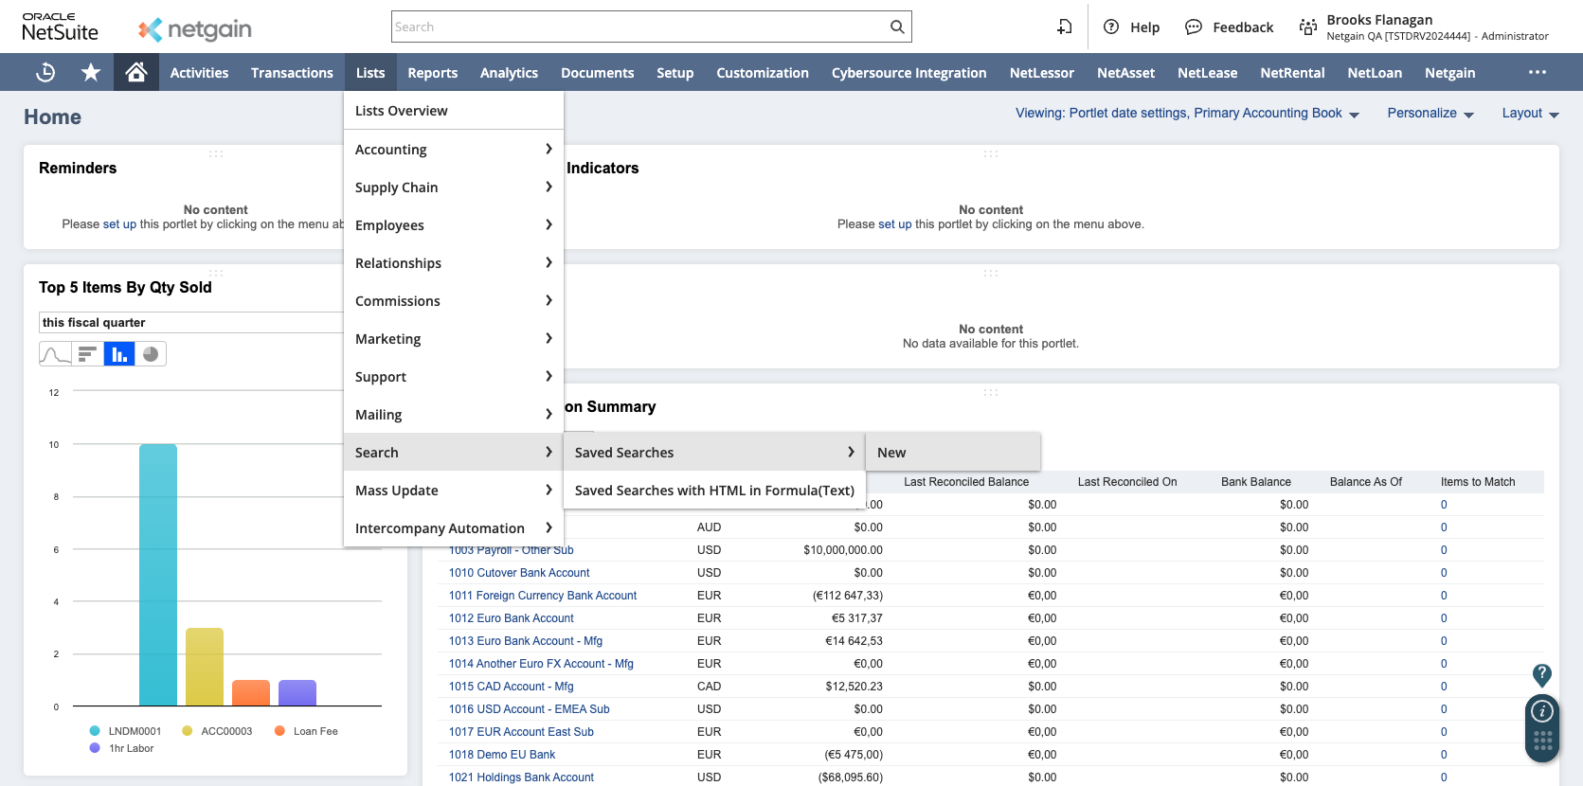Click the Shortcuts star icon
Image resolution: width=1583 pixels, height=786 pixels.
(x=91, y=73)
